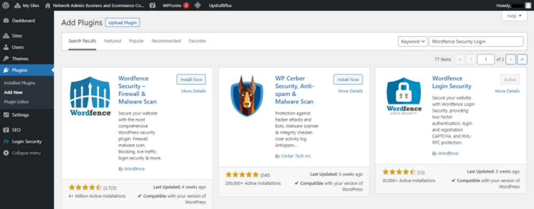Viewport: 534px width, 209px height.
Task: Click the WPForms notification badge
Action: pos(186,5)
